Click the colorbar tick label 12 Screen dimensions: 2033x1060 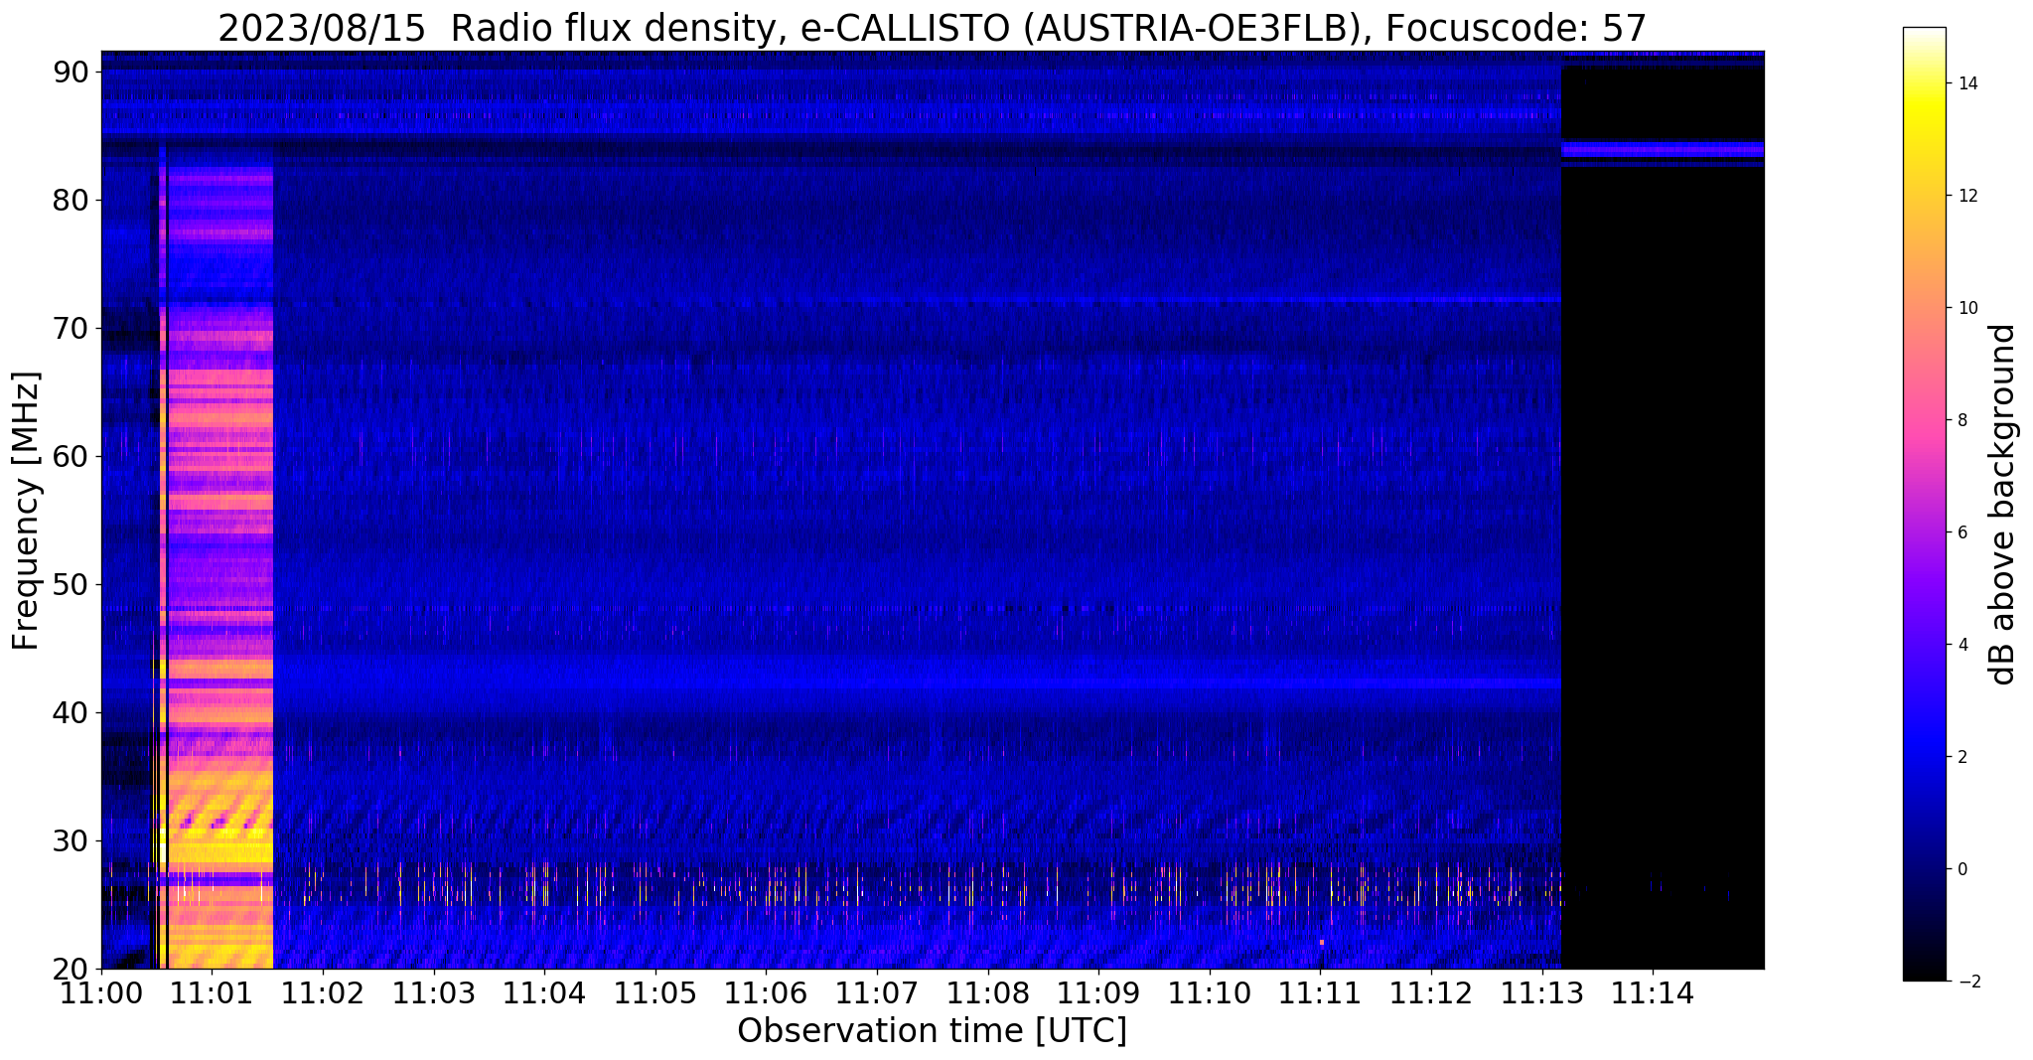pos(1966,196)
